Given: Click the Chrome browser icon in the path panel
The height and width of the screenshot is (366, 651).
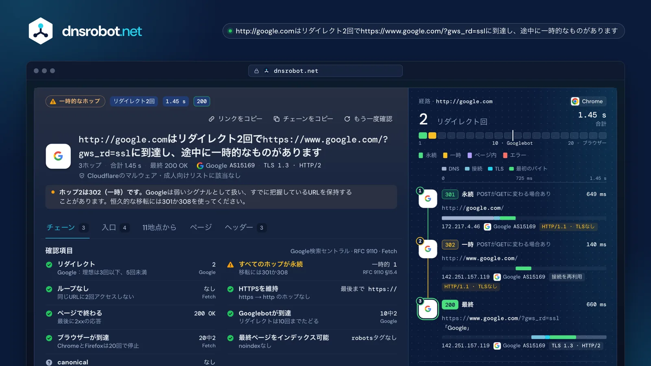Looking at the screenshot, I should (x=575, y=101).
